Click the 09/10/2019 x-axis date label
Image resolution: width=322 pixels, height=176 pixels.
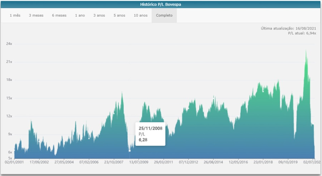pyautogui.click(x=288, y=162)
